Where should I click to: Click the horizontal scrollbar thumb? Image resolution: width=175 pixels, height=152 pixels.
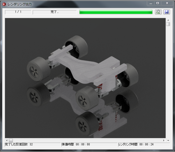tap(11, 140)
